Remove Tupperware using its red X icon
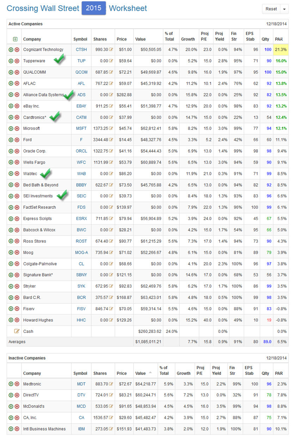The image size is (296, 438). [17, 61]
